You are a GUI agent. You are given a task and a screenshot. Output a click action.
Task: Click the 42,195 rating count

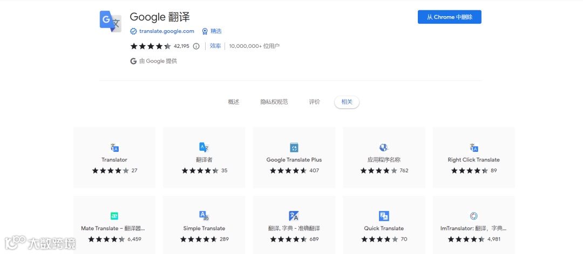(x=181, y=46)
